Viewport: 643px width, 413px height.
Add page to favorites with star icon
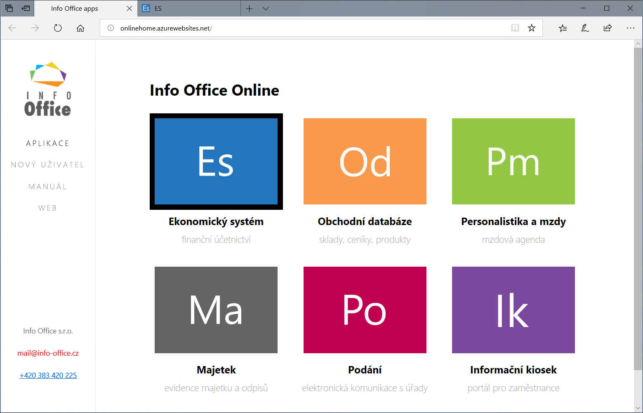tap(532, 28)
